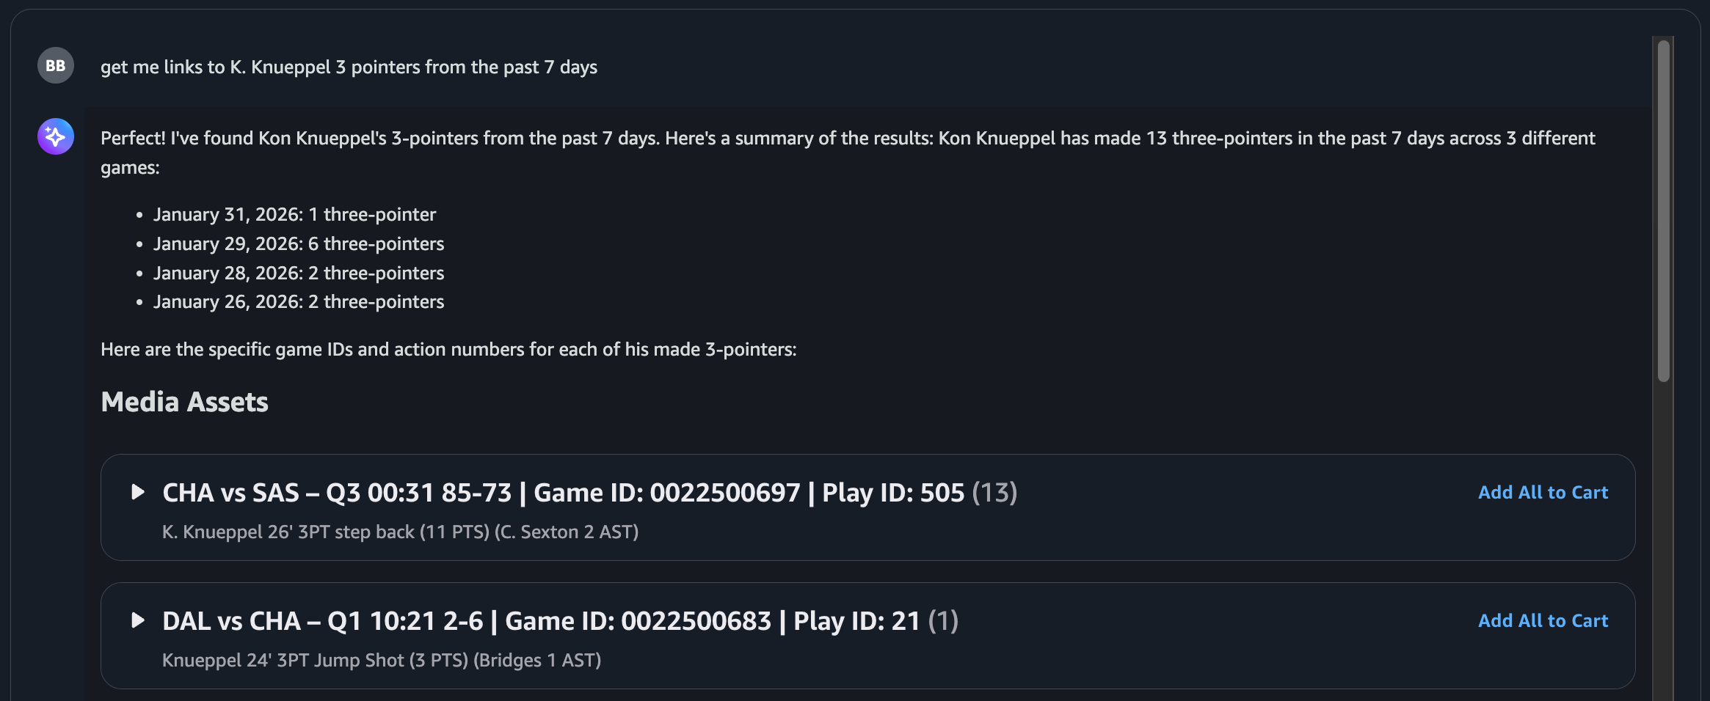Select the Knueppel 26' 3PT step back description

tap(401, 532)
